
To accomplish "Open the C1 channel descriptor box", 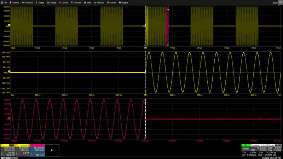I will [x=7, y=150].
